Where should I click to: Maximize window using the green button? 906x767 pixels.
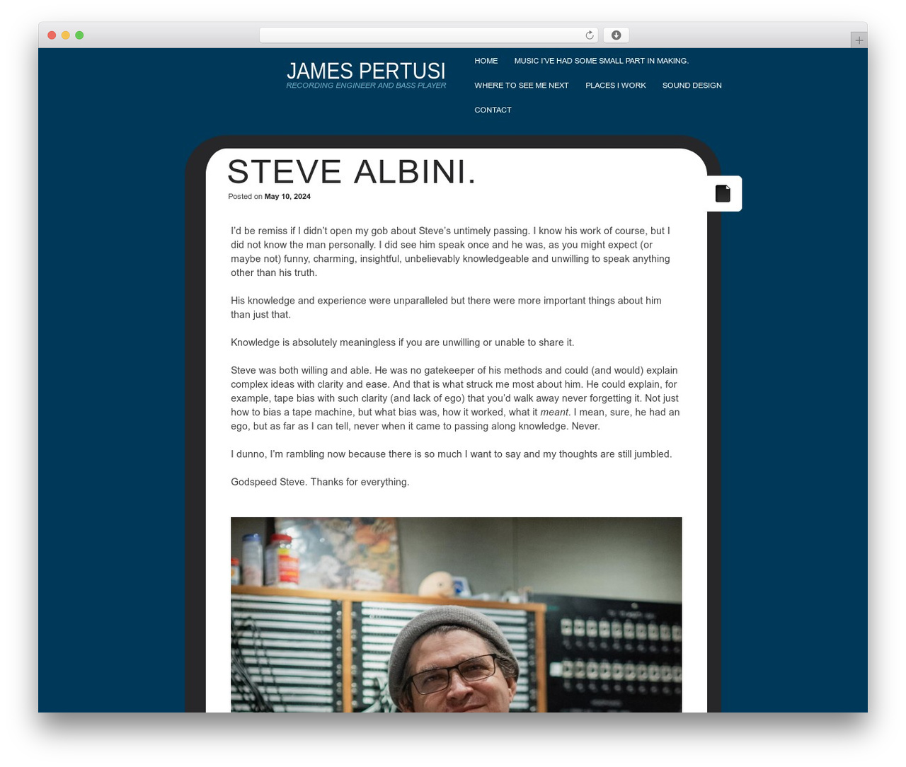(79, 35)
